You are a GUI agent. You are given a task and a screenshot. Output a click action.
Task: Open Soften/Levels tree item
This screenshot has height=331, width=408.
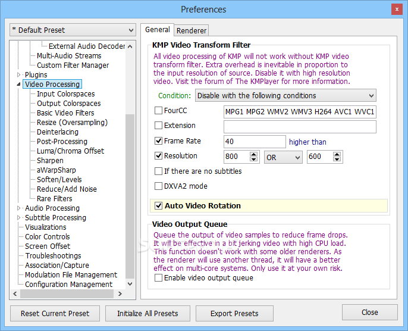tap(59, 180)
